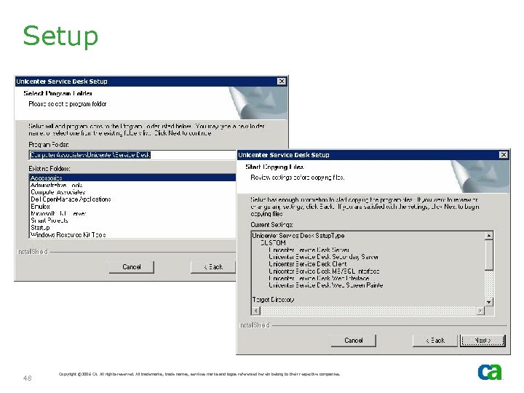Click Unicenter Service Desk Web Screen Painter line
Viewport: 524px width, 393px height.
(x=326, y=285)
